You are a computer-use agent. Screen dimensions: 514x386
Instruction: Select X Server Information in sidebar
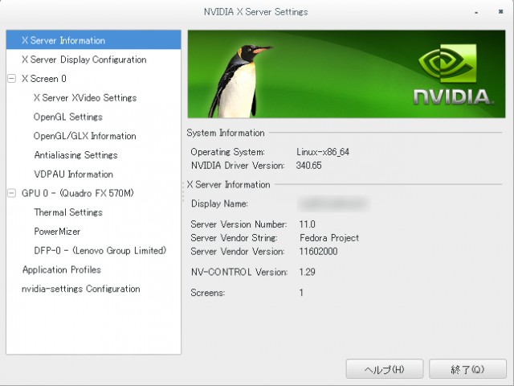pyautogui.click(x=93, y=40)
